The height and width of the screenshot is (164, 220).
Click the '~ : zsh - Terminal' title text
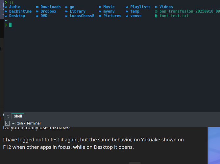(x=26, y=123)
